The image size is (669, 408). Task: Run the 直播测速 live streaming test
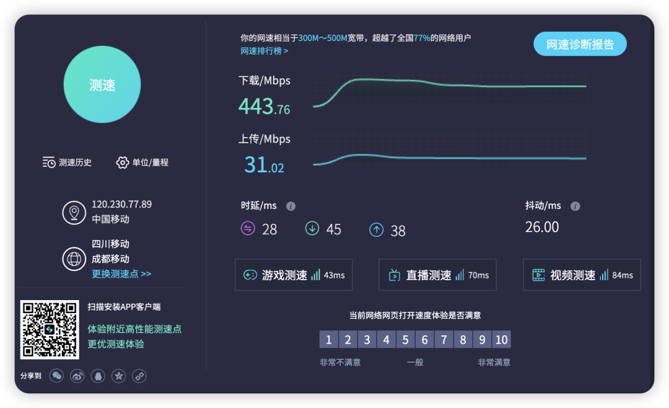(437, 275)
